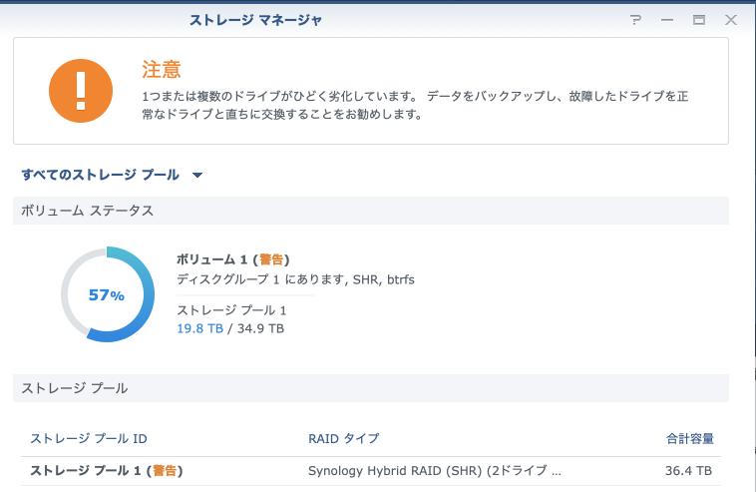756x492 pixels.
Task: Collapse the ボリューム ステータス section header
Action: 370,211
